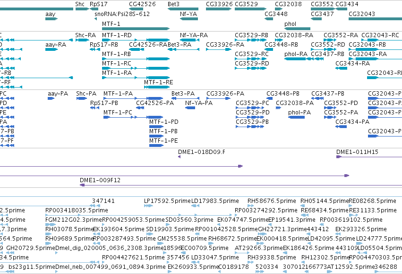Image resolution: width=402 pixels, height=274 pixels.
Task: Select the MTF-1-RE transcript label
Action: (158, 82)
